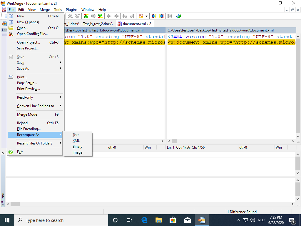Viewport: 301px width, 226px height.
Task: Open the Edit menu
Action: (x=21, y=10)
